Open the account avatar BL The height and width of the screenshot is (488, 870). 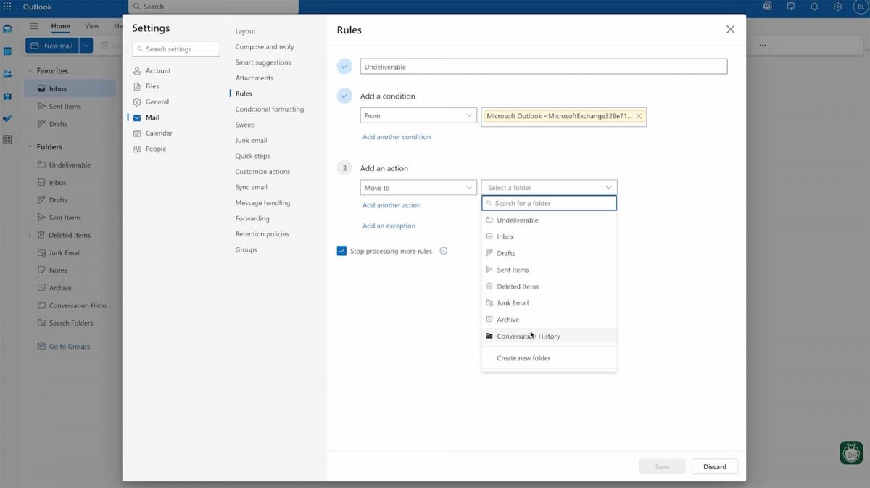[x=860, y=7]
